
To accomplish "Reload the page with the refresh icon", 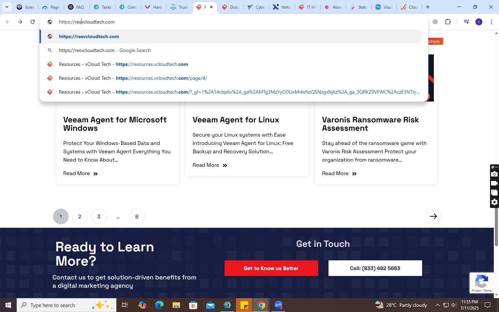I will click(33, 22).
